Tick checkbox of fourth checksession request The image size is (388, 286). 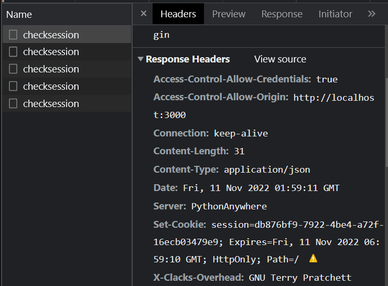(x=13, y=86)
